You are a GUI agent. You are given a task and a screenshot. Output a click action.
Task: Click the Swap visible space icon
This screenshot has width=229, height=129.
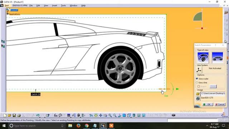pos(143,115)
